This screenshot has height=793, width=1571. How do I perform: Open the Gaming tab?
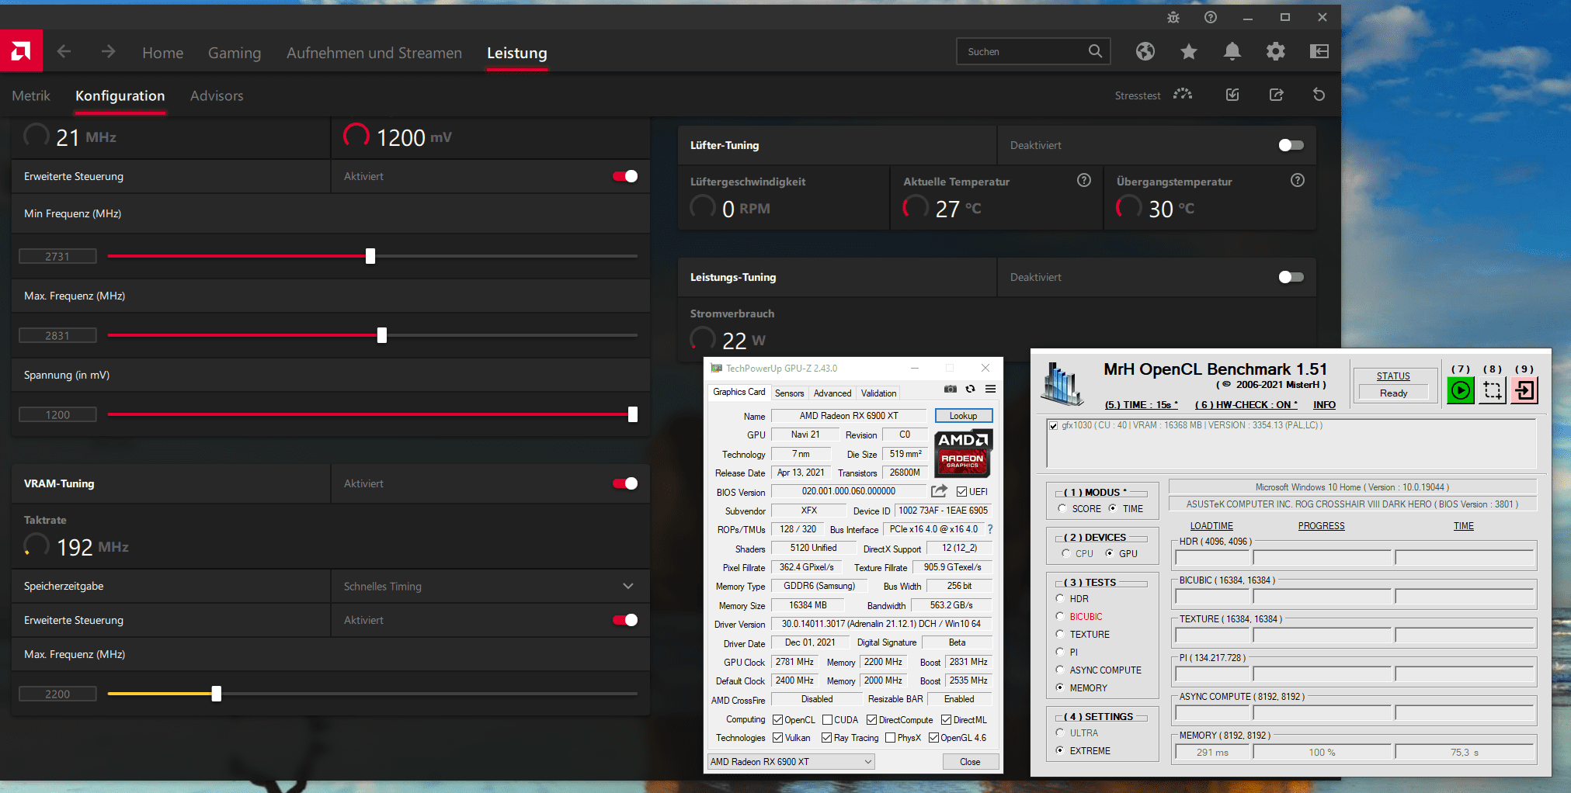tap(235, 53)
